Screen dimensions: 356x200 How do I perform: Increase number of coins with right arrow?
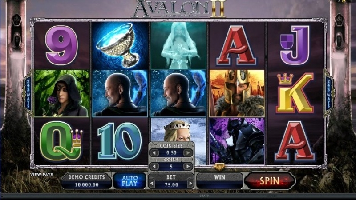point(188,166)
